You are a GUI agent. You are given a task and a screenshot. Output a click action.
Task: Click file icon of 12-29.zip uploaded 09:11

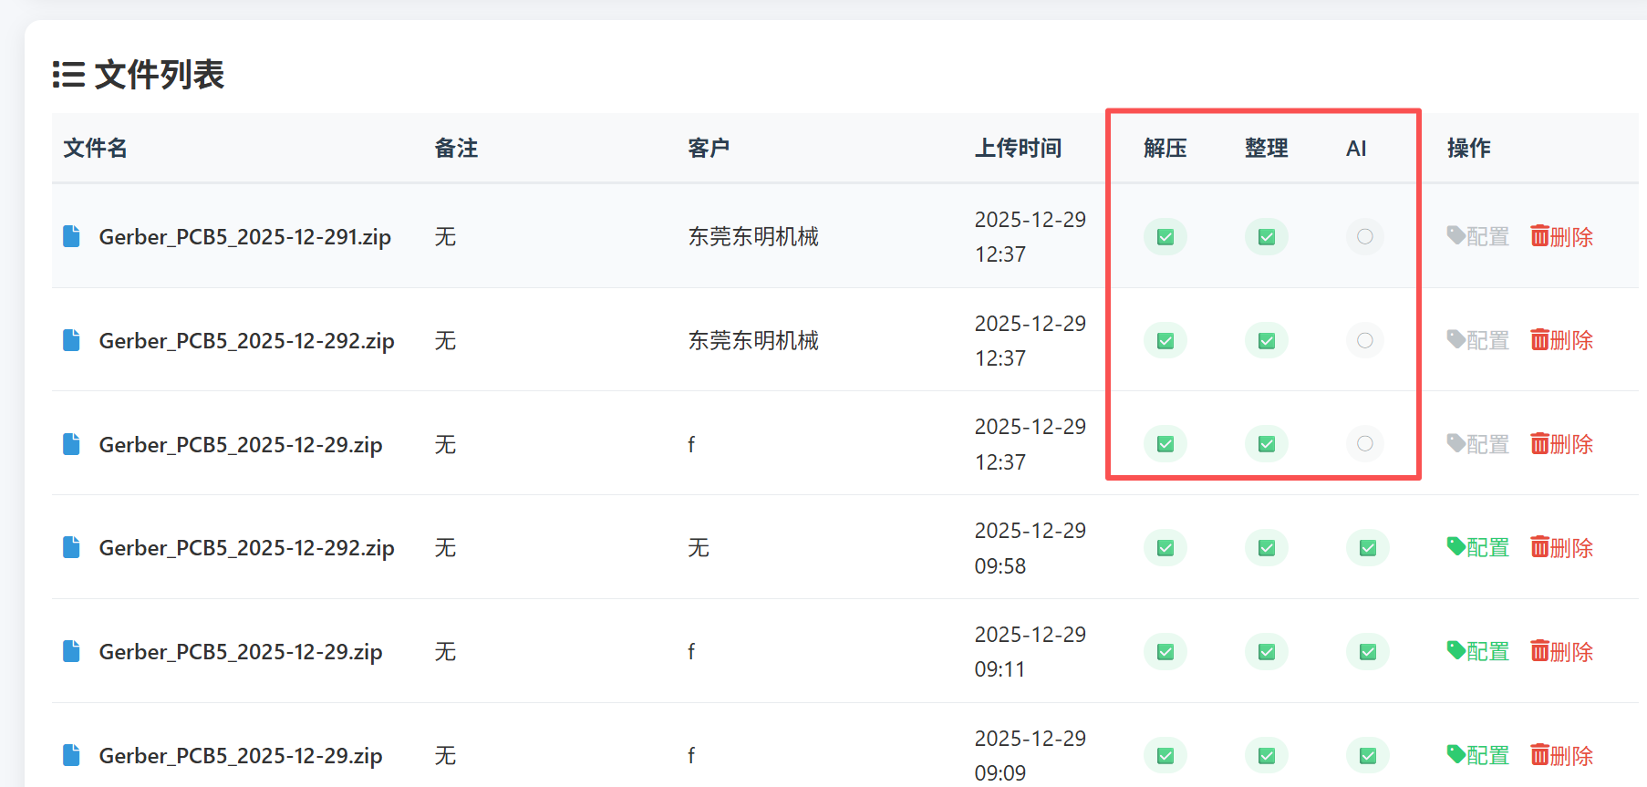click(71, 651)
